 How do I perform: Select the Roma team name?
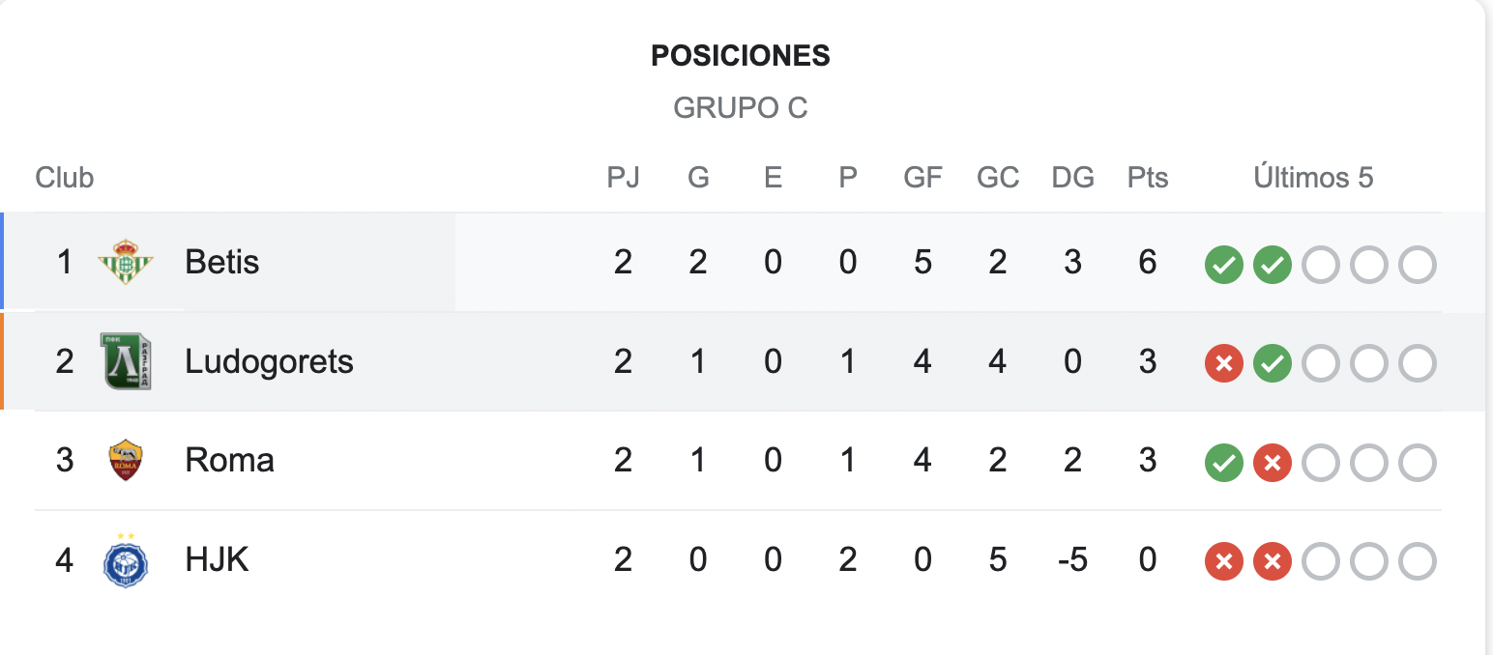pos(229,460)
